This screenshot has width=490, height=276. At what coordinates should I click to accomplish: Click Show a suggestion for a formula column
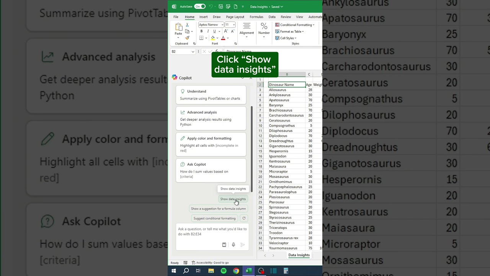(218, 209)
